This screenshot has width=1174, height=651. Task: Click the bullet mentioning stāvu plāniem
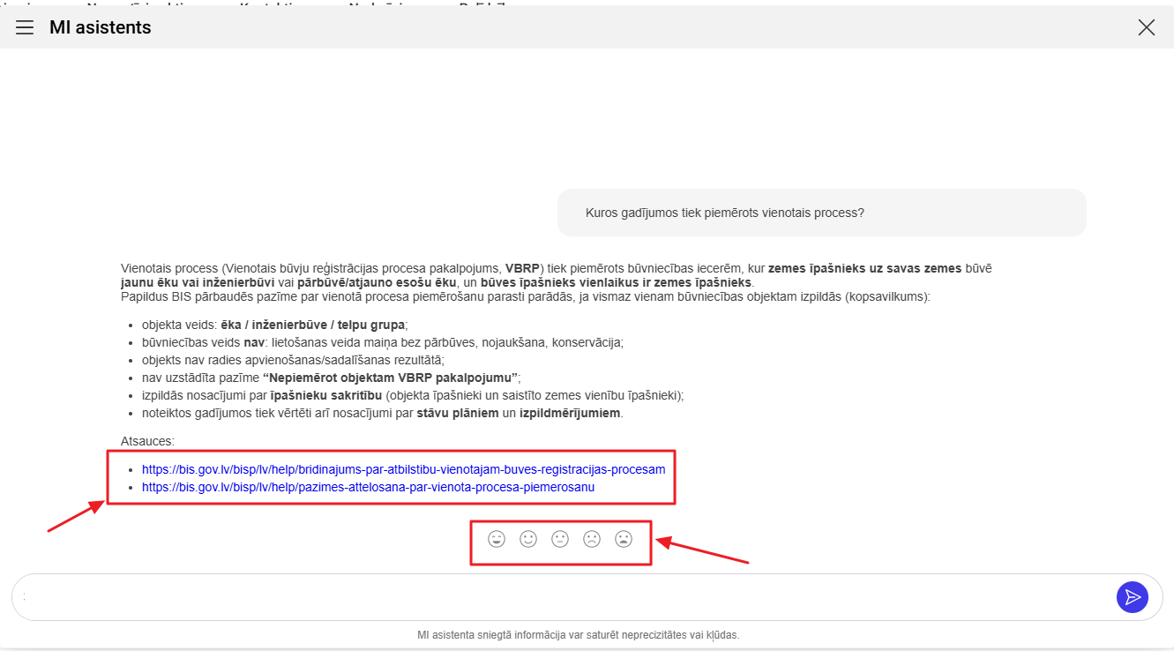tap(382, 413)
